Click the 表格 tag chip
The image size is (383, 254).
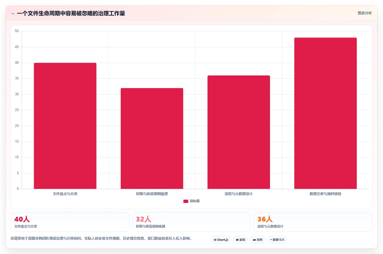point(241,240)
